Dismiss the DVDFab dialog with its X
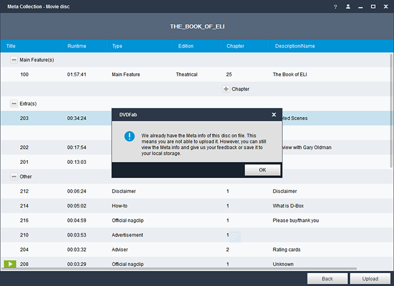Screen dimensions: 394x286 click(274, 114)
